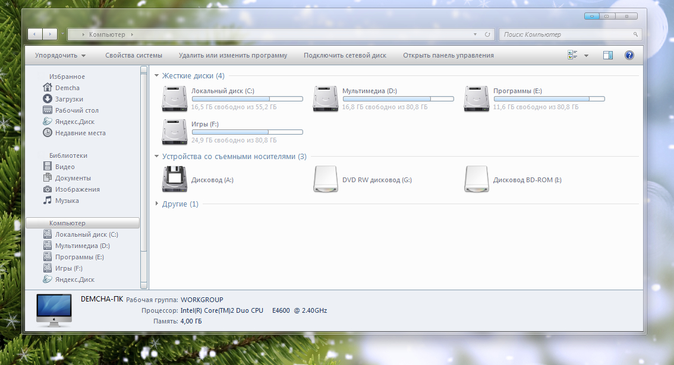
Task: Click Удалить или изменить программу
Action: point(233,55)
